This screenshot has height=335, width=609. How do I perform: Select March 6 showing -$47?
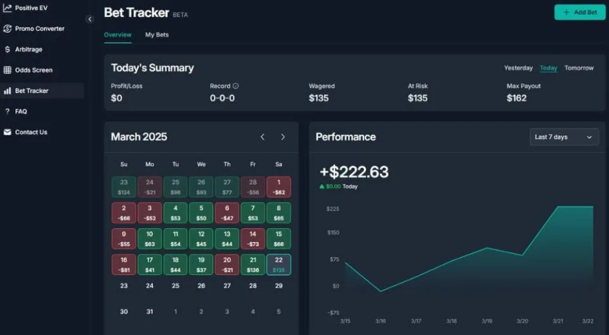(x=227, y=213)
